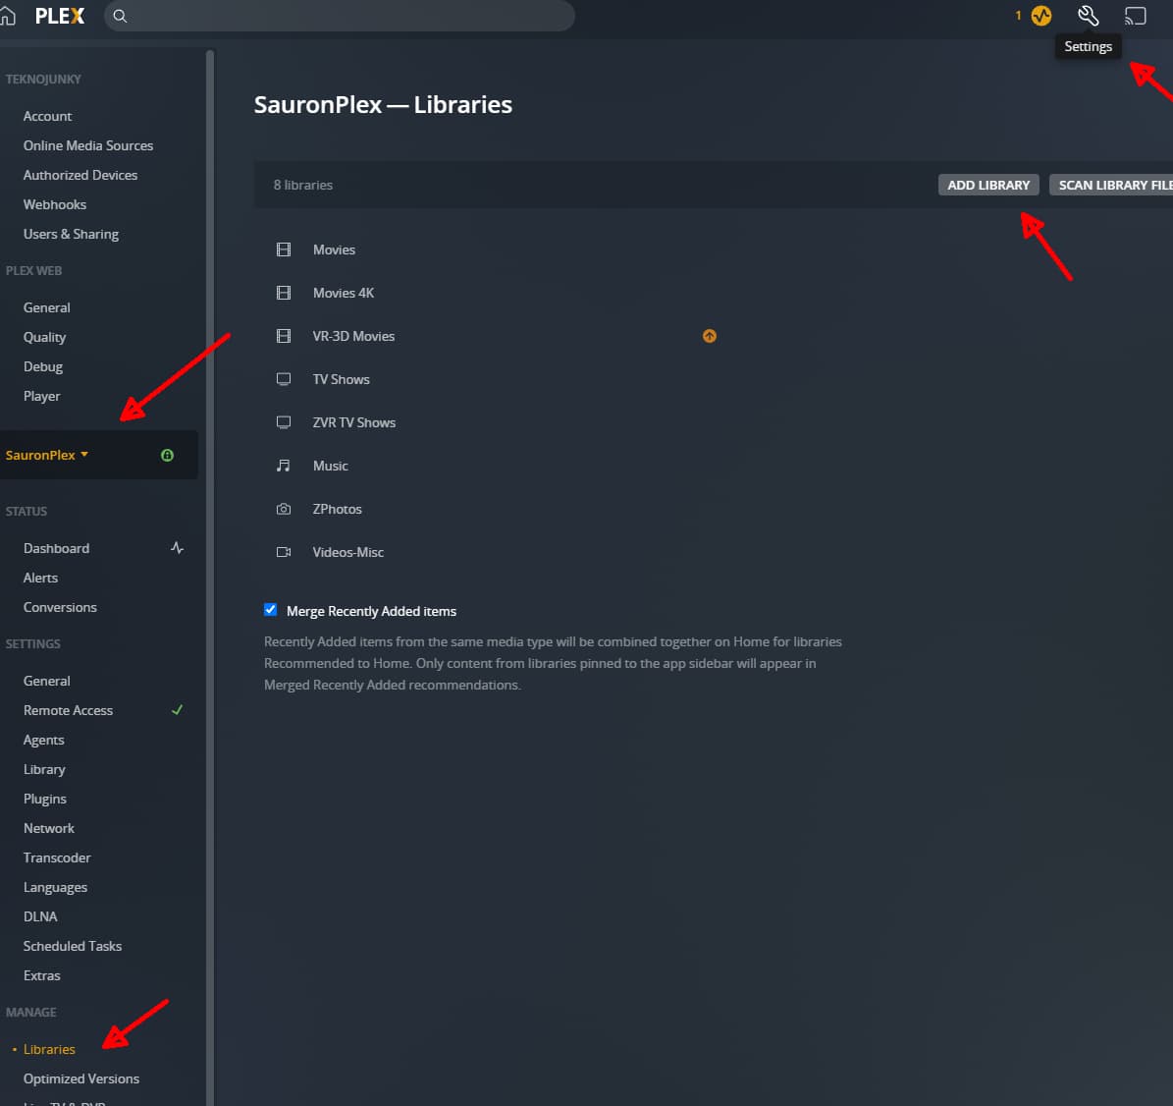1173x1106 pixels.
Task: Click the TV icon beside TV Shows
Action: [284, 379]
